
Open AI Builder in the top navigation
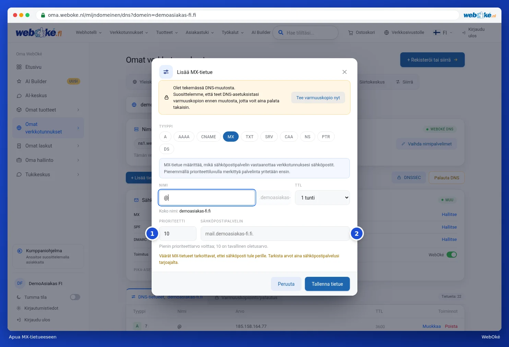coord(261,33)
